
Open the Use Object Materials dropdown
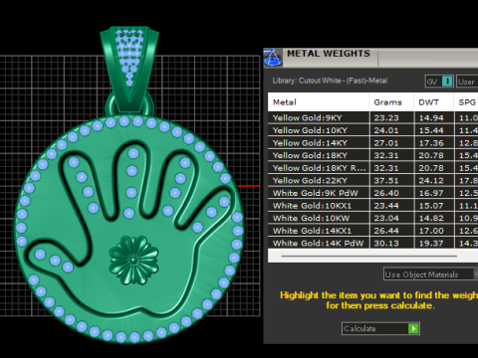point(430,274)
